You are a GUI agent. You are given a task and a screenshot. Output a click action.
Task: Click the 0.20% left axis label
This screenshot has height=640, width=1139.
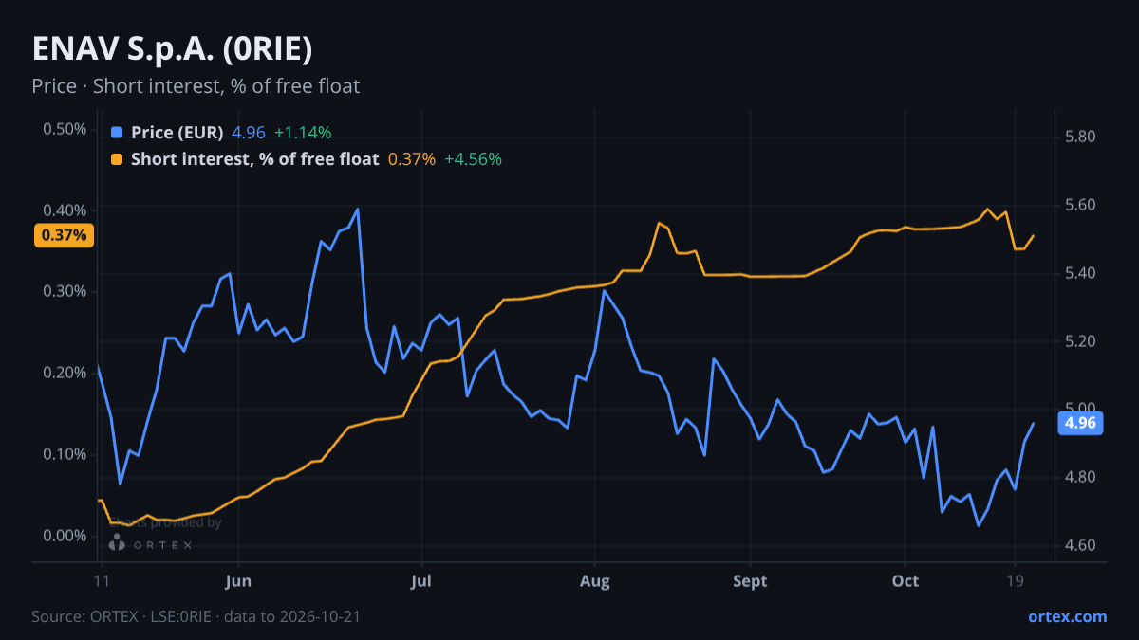(65, 373)
